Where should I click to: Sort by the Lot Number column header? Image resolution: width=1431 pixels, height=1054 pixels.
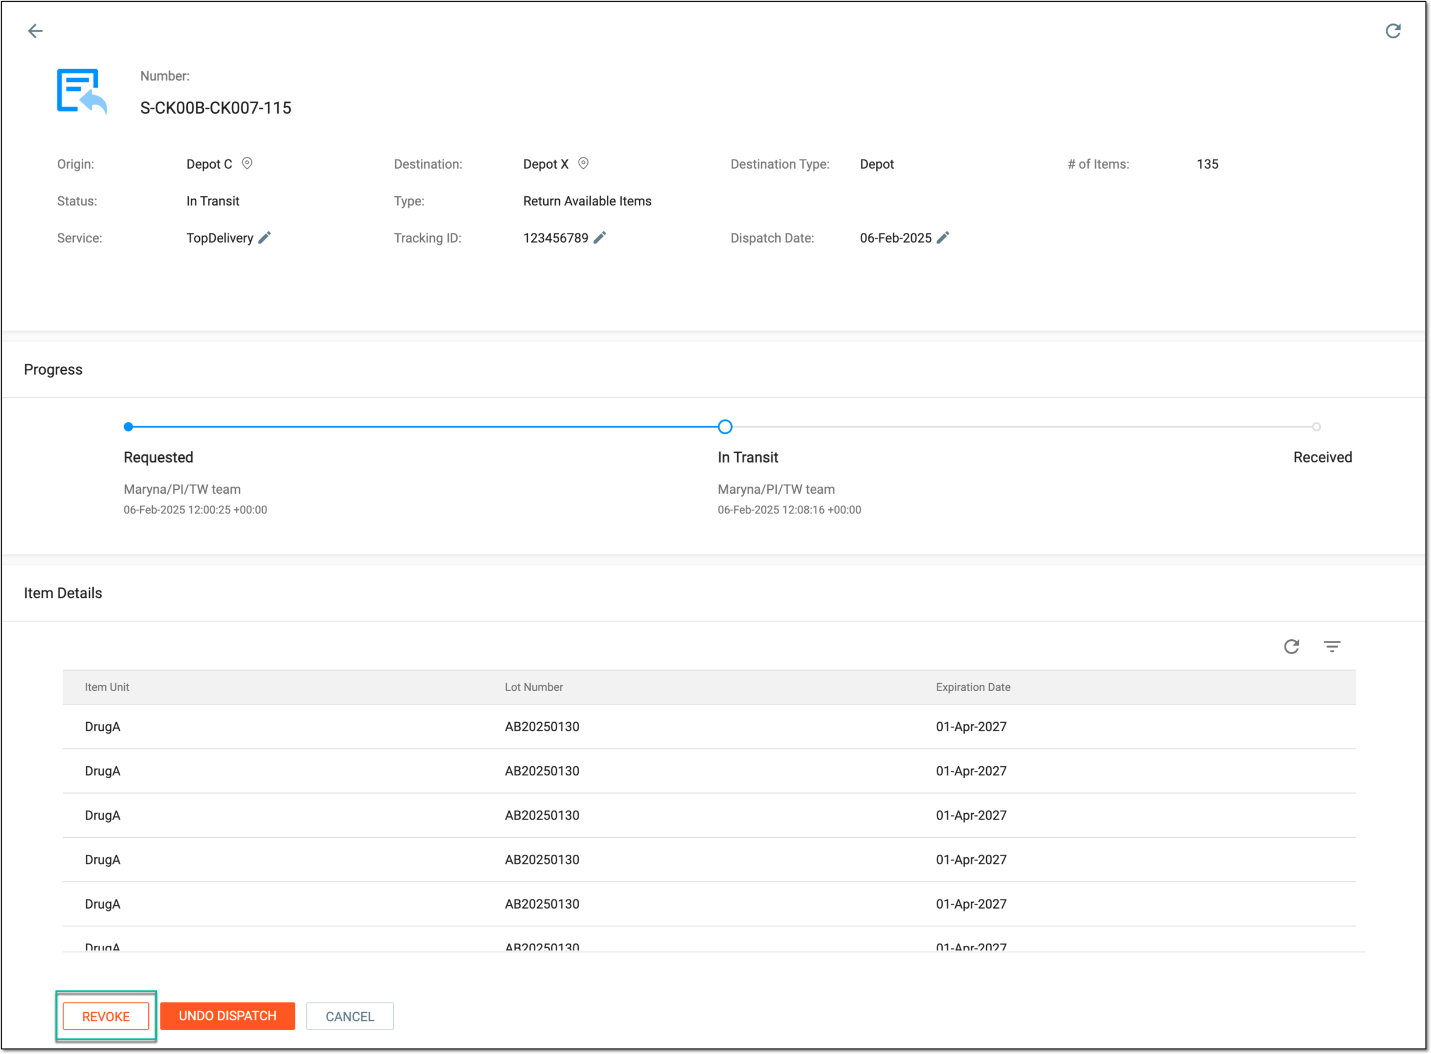(x=533, y=687)
